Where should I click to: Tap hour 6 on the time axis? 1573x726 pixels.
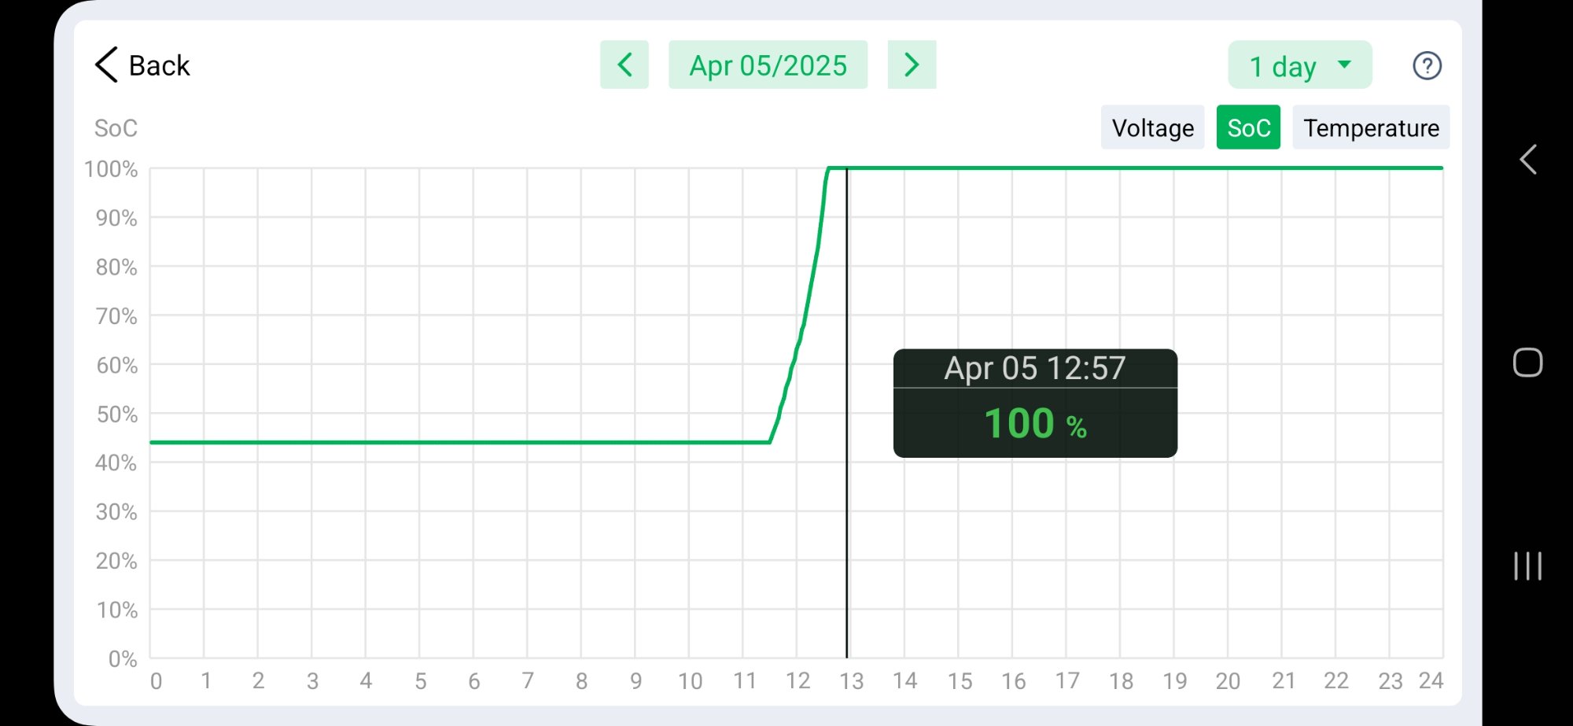point(474,680)
